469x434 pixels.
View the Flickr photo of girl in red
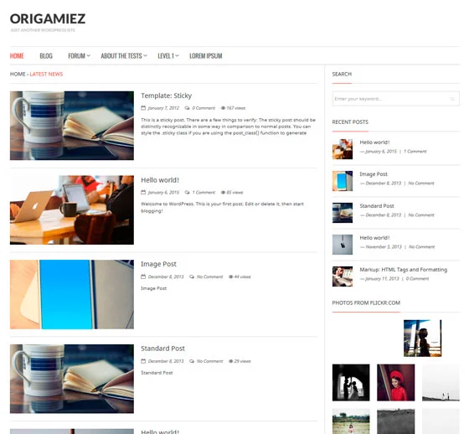click(395, 383)
